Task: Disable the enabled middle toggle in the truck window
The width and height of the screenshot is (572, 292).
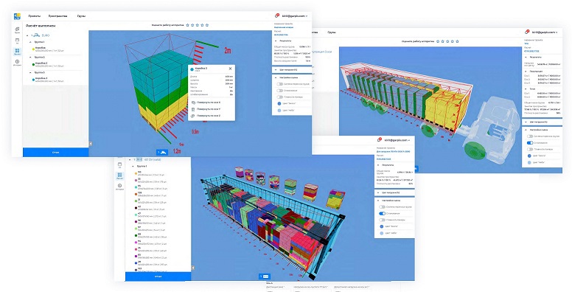Action: (530, 143)
